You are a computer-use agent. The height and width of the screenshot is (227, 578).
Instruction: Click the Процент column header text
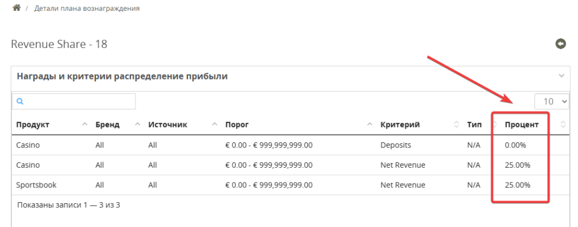click(x=522, y=125)
